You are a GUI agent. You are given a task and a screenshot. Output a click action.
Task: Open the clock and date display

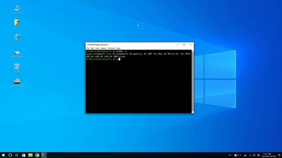269,155
